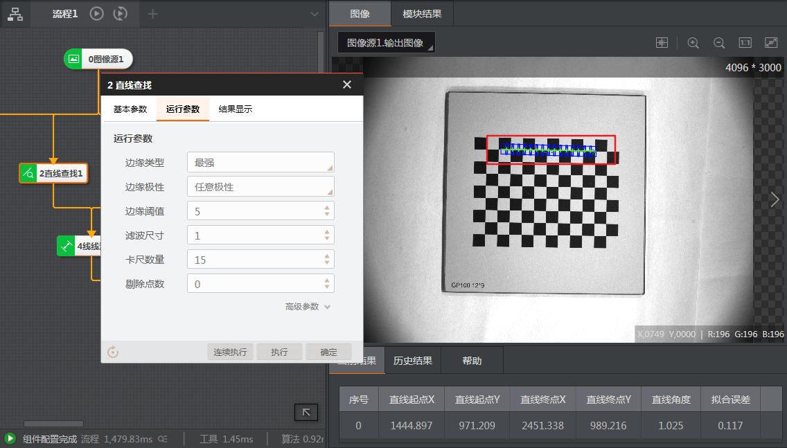Click the 执行 button
The height and width of the screenshot is (448, 787).
click(279, 352)
